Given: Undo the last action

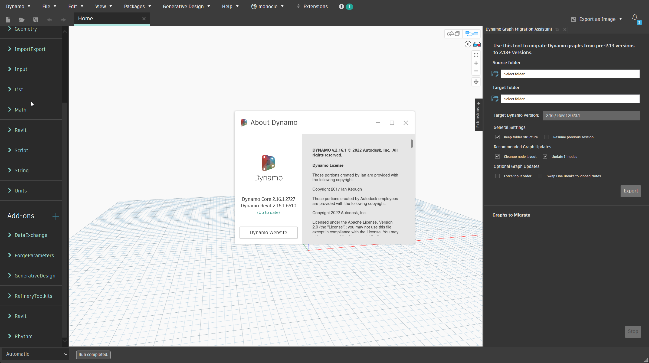Looking at the screenshot, I should 49,20.
